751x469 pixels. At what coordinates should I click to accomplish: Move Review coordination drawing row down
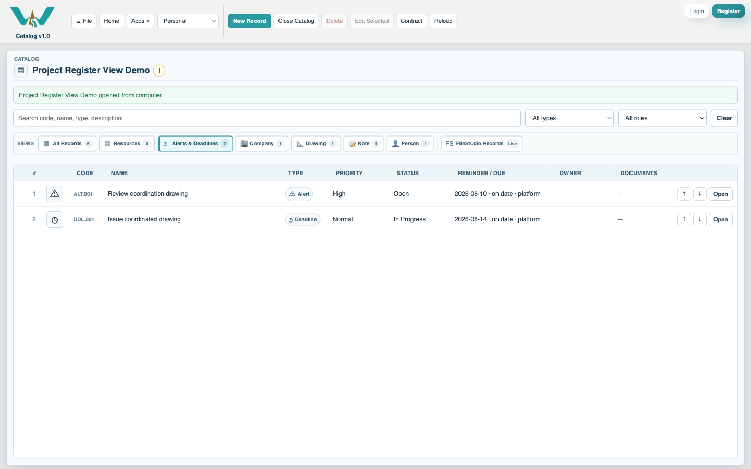[x=700, y=194]
